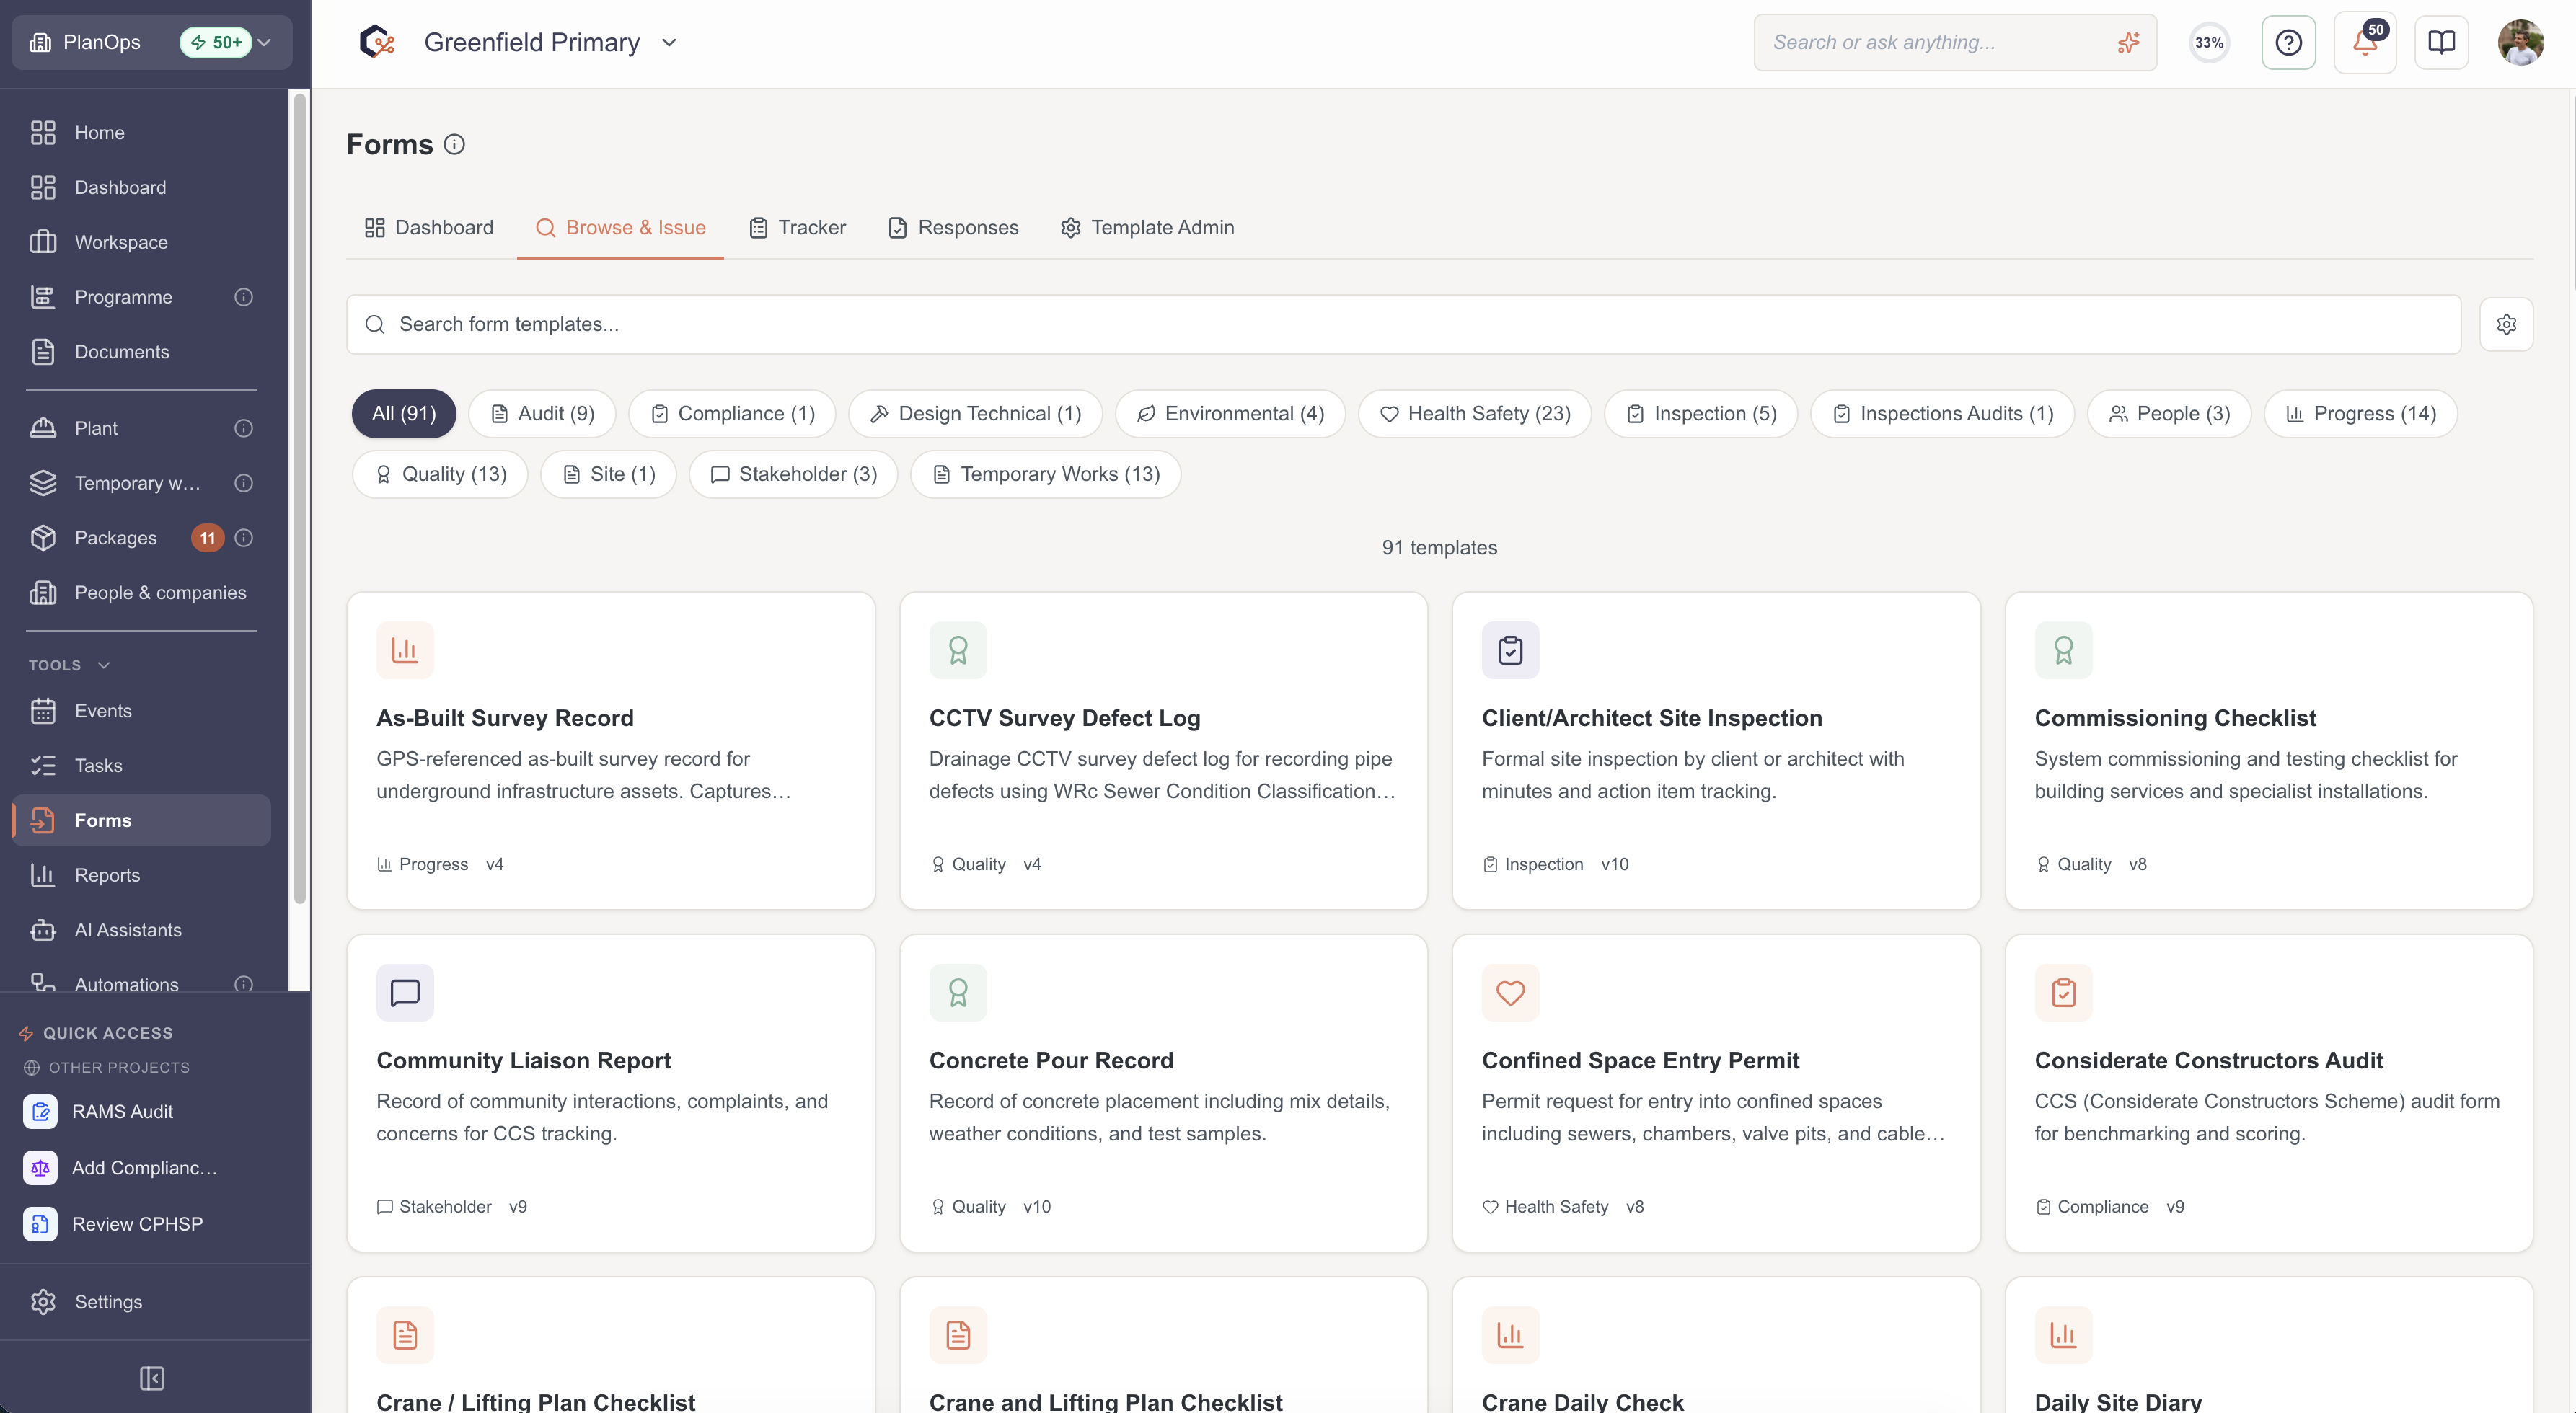Click As-Built Survey Record chart icon

tap(405, 650)
